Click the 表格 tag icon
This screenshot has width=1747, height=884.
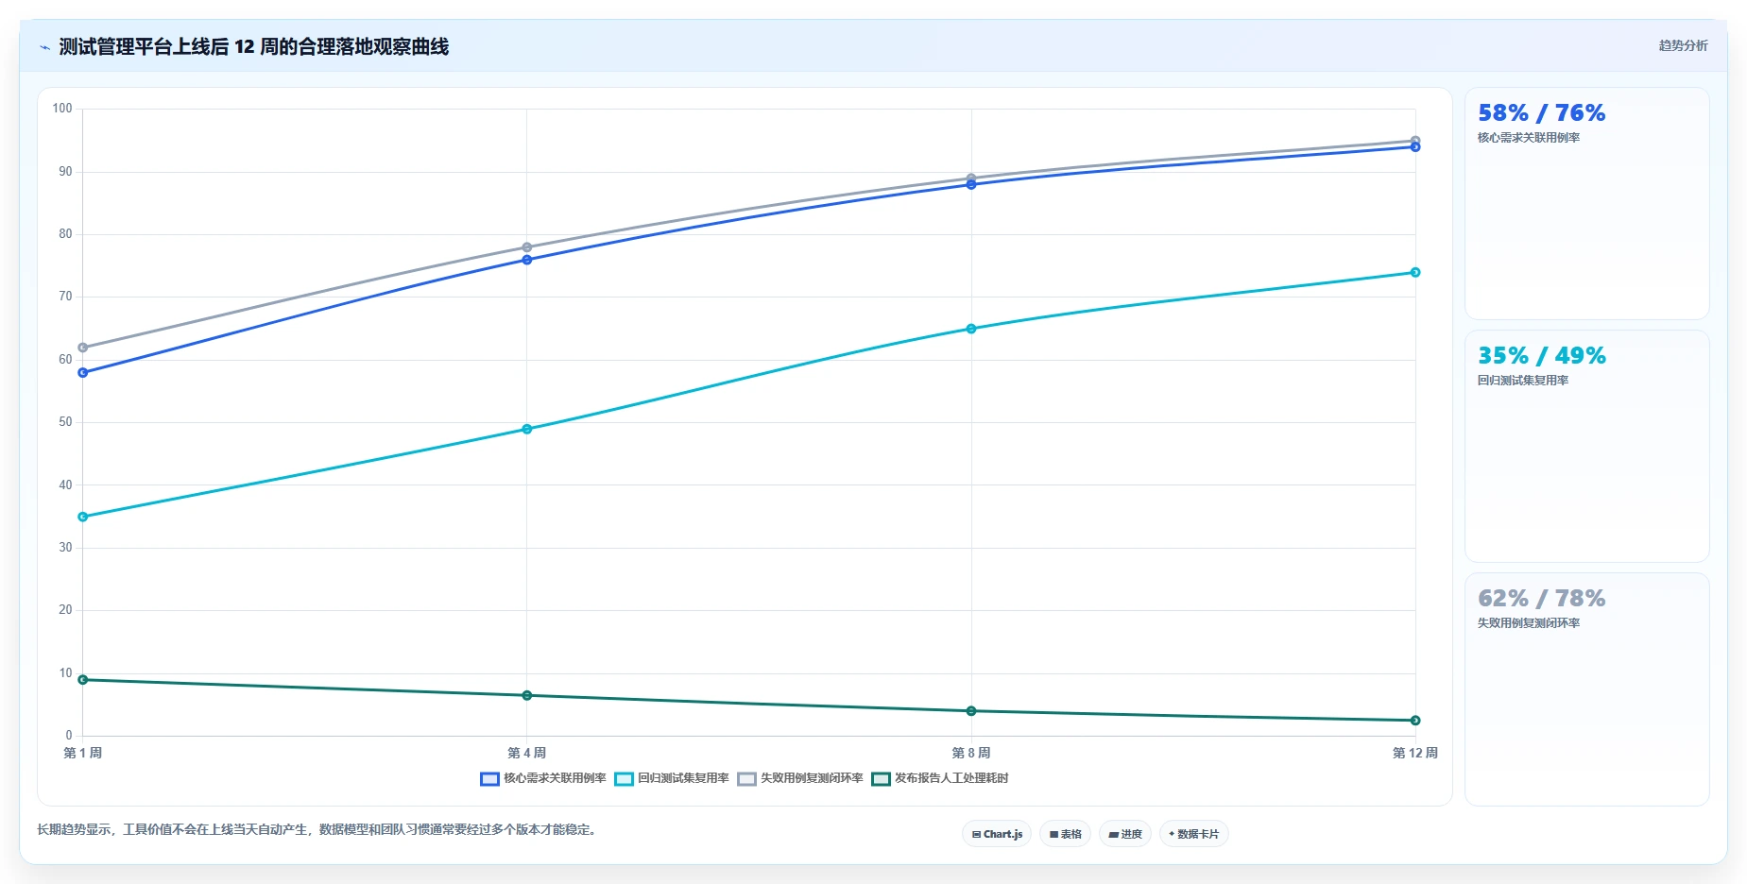click(1053, 835)
